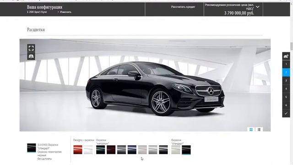Viewport: 293px width, 165px height.
Task: Select the white Designo paint swatch
Action: pos(88,150)
